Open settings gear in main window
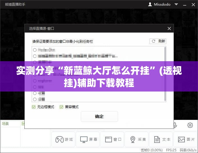198x153 pixels. tap(190, 125)
